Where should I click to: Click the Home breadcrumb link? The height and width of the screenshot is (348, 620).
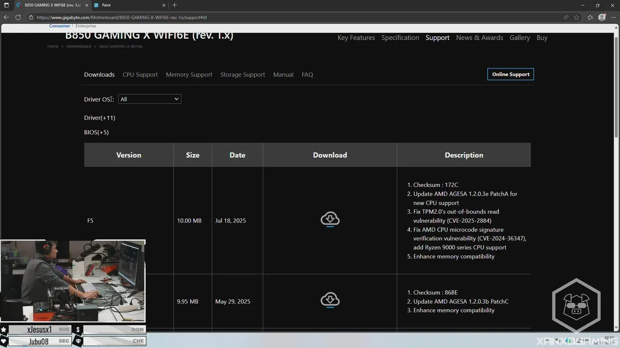53,46
